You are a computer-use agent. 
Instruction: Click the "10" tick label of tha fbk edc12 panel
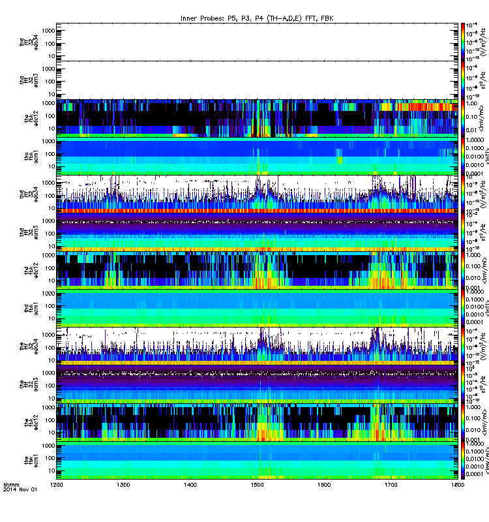(x=52, y=129)
